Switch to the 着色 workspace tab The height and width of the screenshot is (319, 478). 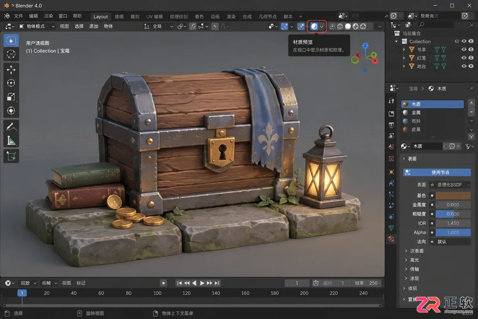coord(199,17)
